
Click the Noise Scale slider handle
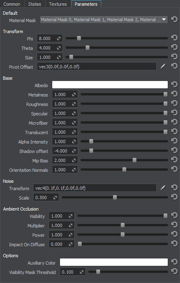(115, 197)
